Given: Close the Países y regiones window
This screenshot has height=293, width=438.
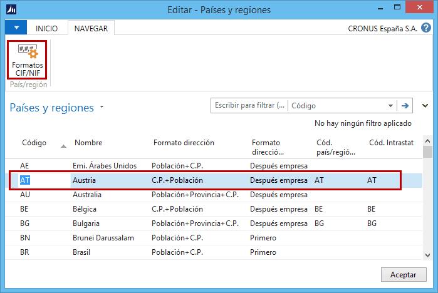Looking at the screenshot, I should coord(419,8).
